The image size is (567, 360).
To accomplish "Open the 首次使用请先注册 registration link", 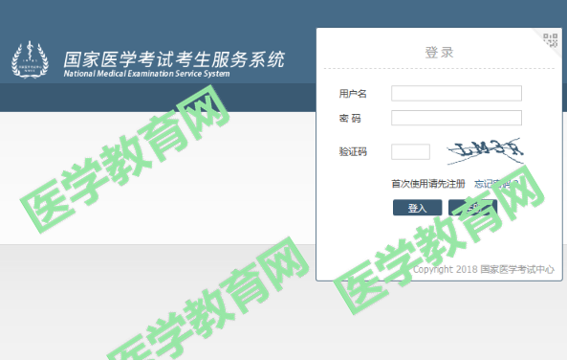I will pyautogui.click(x=427, y=184).
